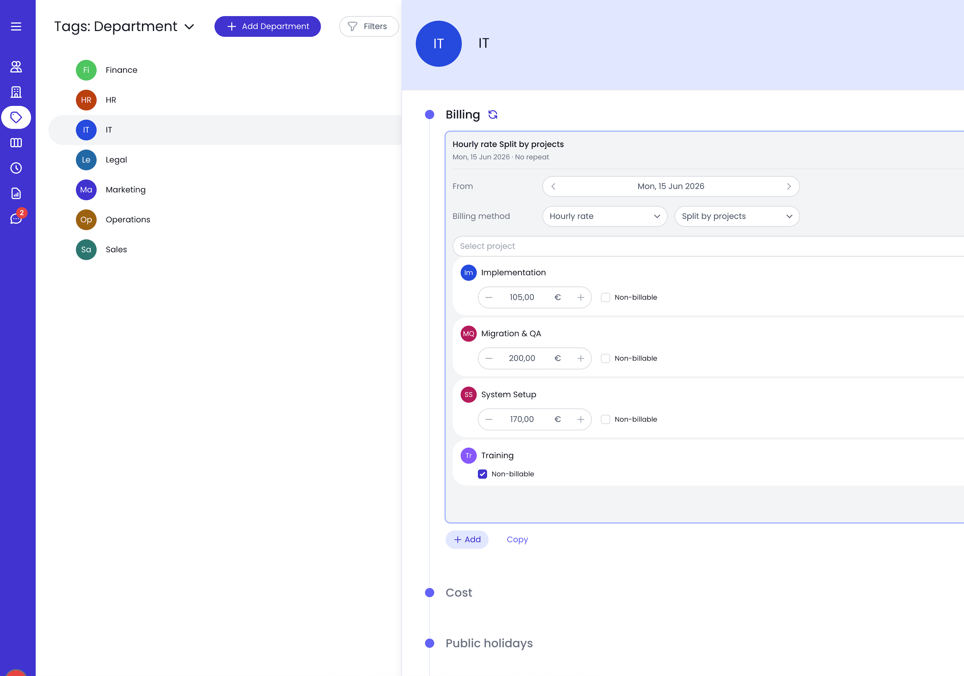Go to next From date
Viewport: 964px width, 676px height.
click(x=788, y=187)
